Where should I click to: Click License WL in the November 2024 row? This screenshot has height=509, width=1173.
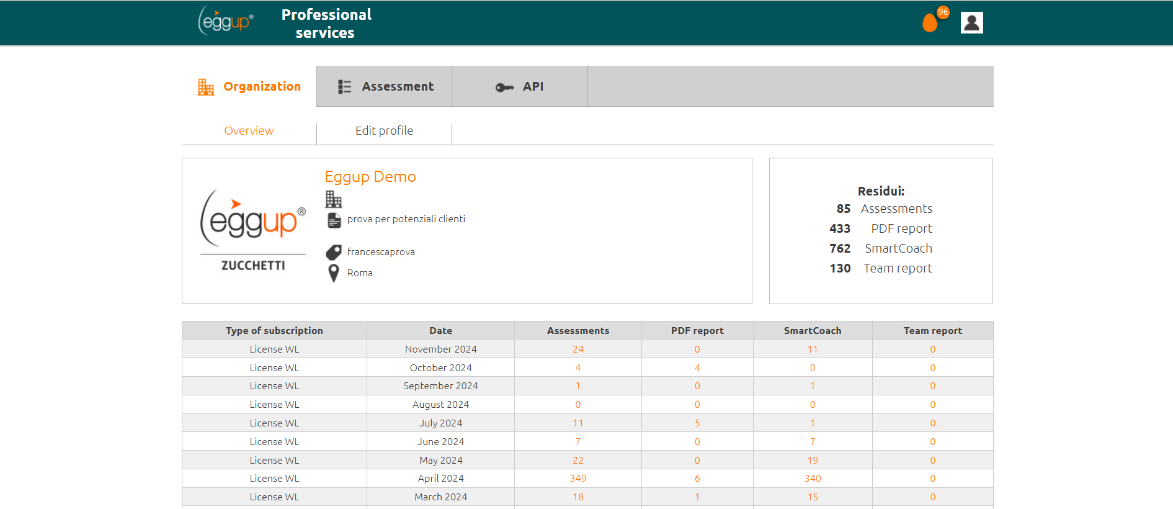pos(274,349)
